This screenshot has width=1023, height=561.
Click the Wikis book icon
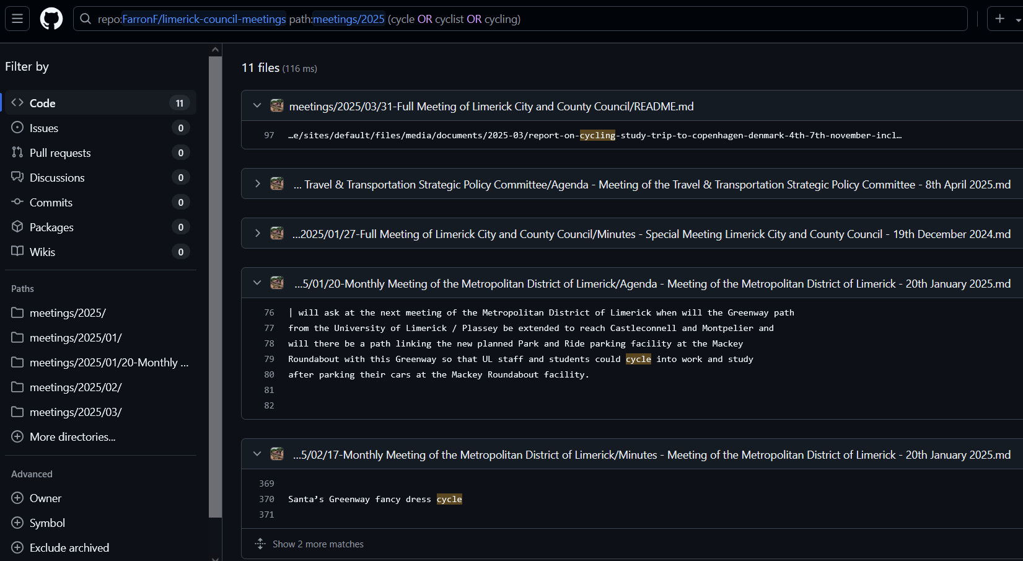pos(17,251)
